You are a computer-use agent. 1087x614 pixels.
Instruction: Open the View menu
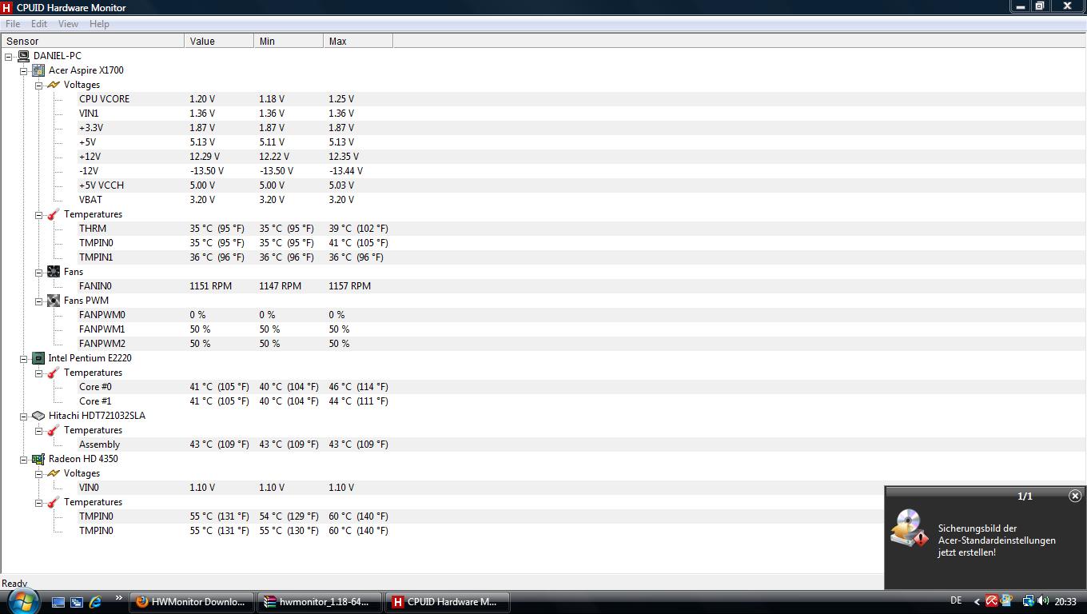point(68,24)
